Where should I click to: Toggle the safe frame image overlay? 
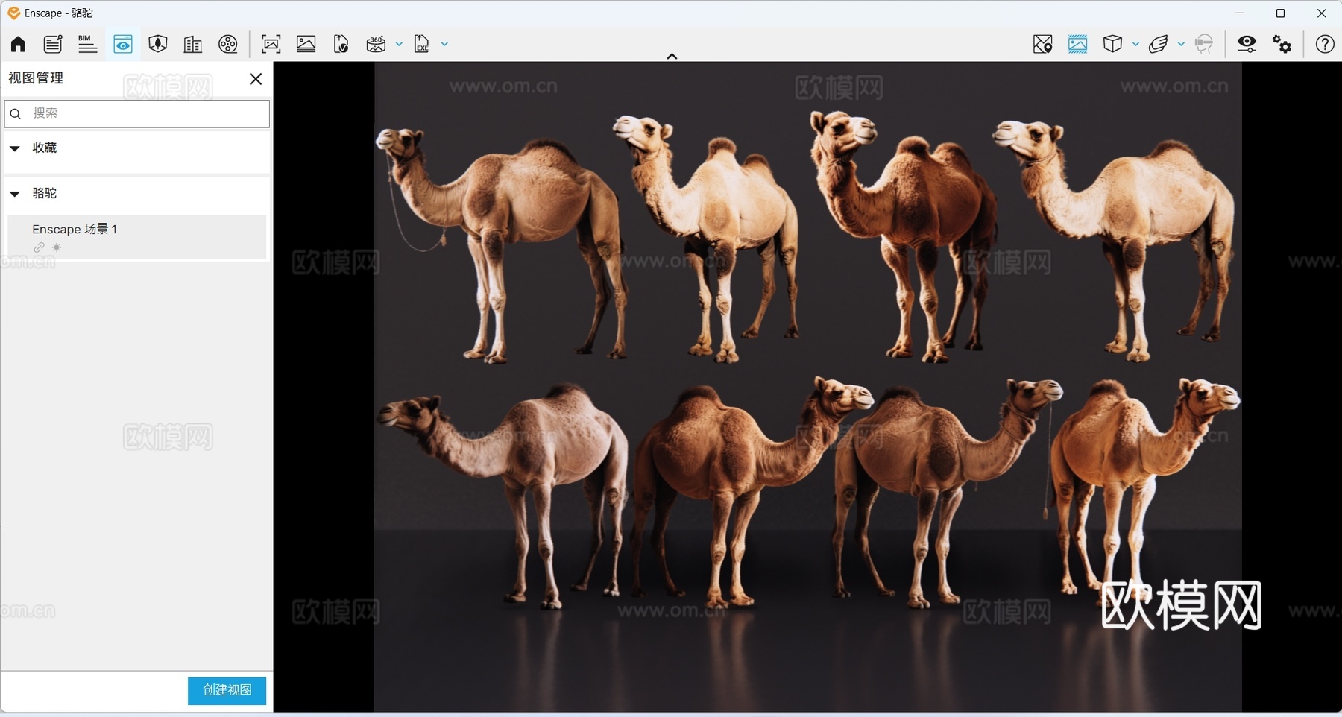(1077, 44)
